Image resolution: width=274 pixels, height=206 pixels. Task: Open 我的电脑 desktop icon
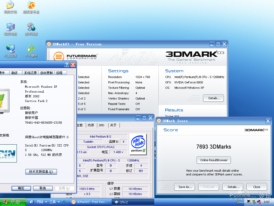point(10,27)
